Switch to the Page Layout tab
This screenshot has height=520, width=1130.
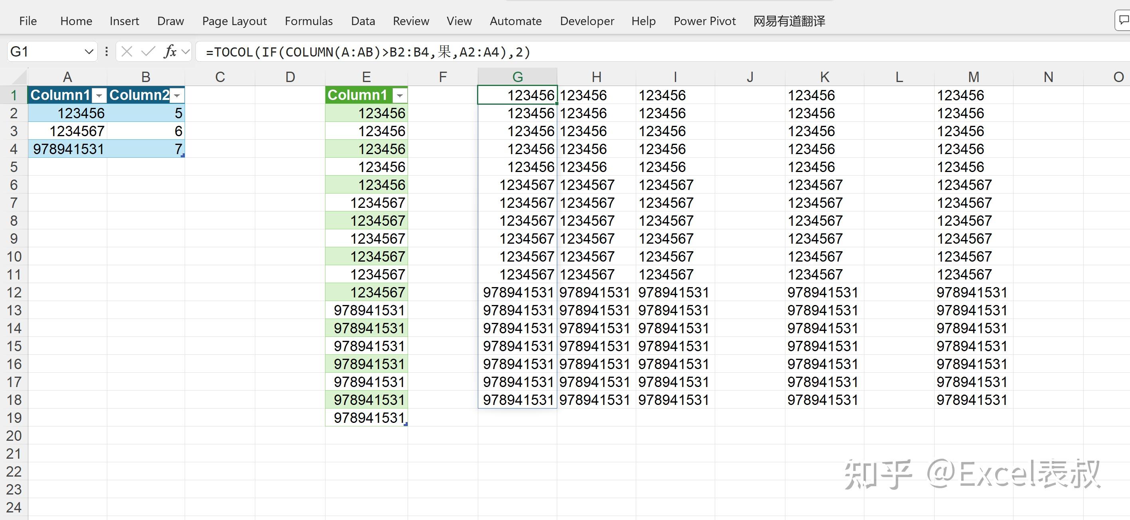pos(234,21)
